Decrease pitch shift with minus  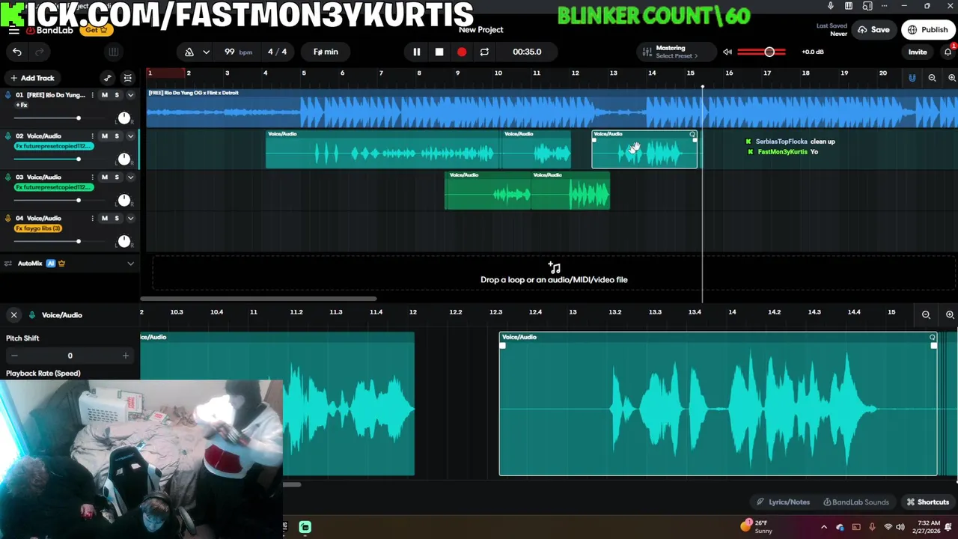coord(14,356)
